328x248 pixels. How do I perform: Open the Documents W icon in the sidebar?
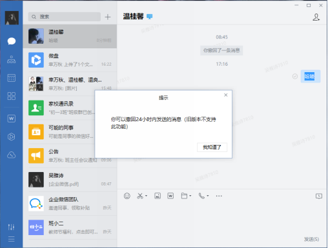point(12,119)
